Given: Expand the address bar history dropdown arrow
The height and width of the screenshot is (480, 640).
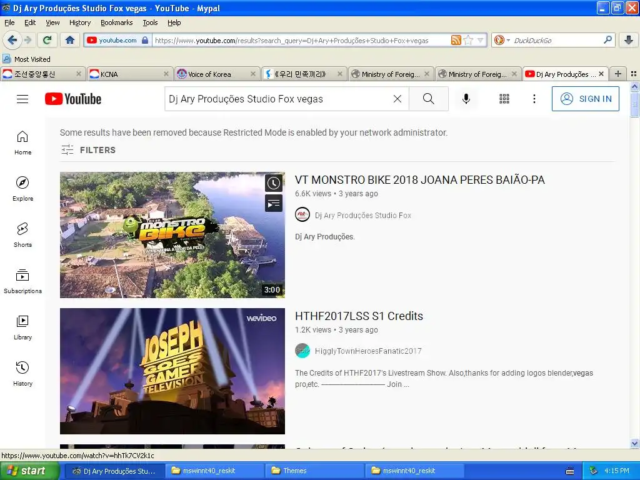Looking at the screenshot, I should click(x=481, y=40).
